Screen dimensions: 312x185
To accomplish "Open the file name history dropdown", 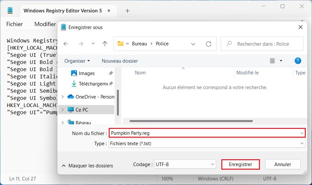I will click(302, 133).
